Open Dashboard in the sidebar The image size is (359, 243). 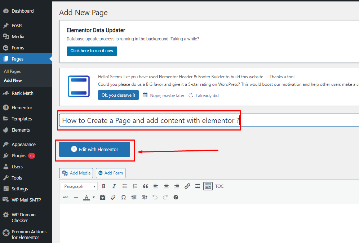26,11
